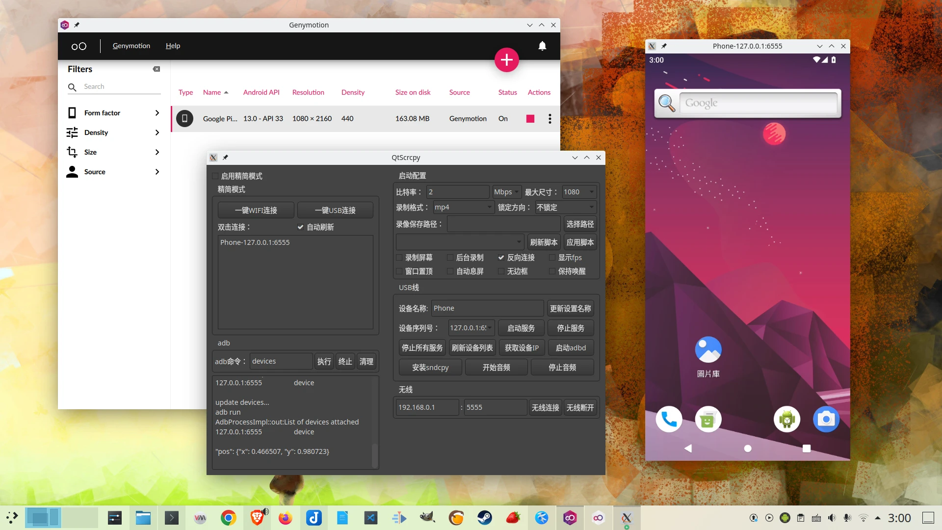The width and height of the screenshot is (942, 530).
Task: Click the pink add virtual device button
Action: 506,60
